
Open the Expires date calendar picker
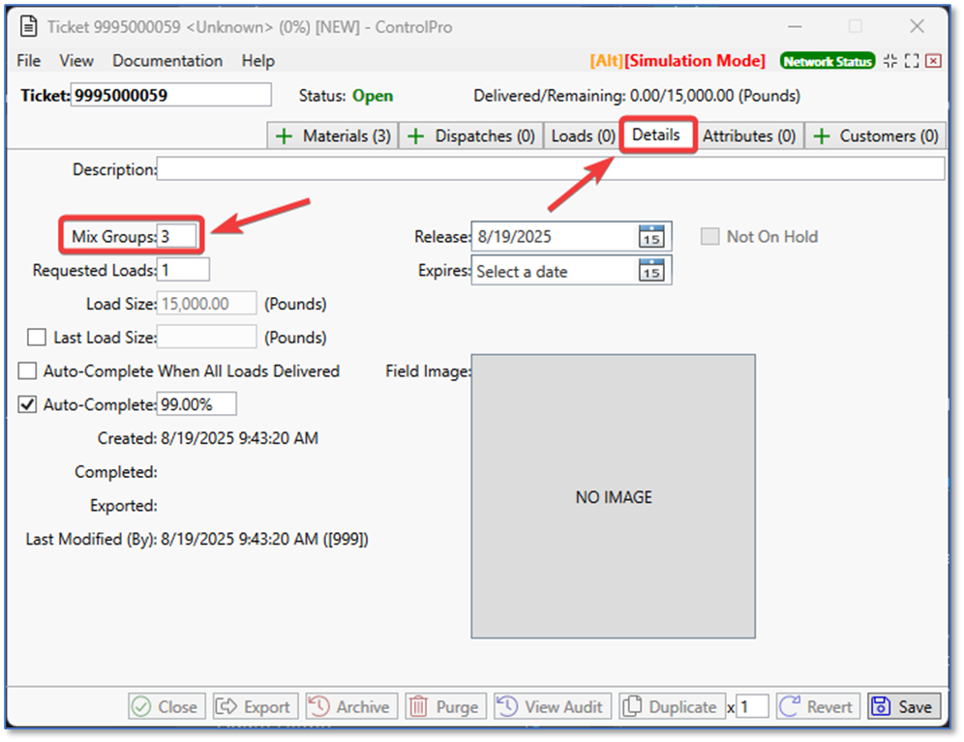pyautogui.click(x=651, y=271)
